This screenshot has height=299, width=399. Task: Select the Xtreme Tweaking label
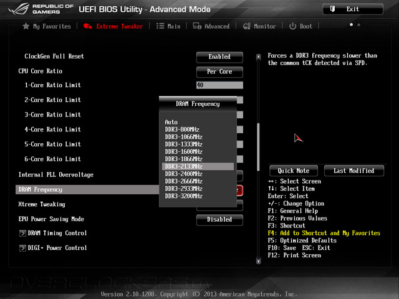[x=42, y=204]
